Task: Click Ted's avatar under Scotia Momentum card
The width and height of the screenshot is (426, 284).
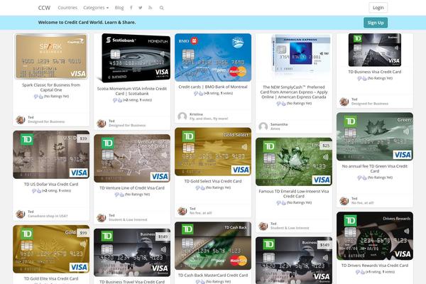Action: click(x=102, y=124)
